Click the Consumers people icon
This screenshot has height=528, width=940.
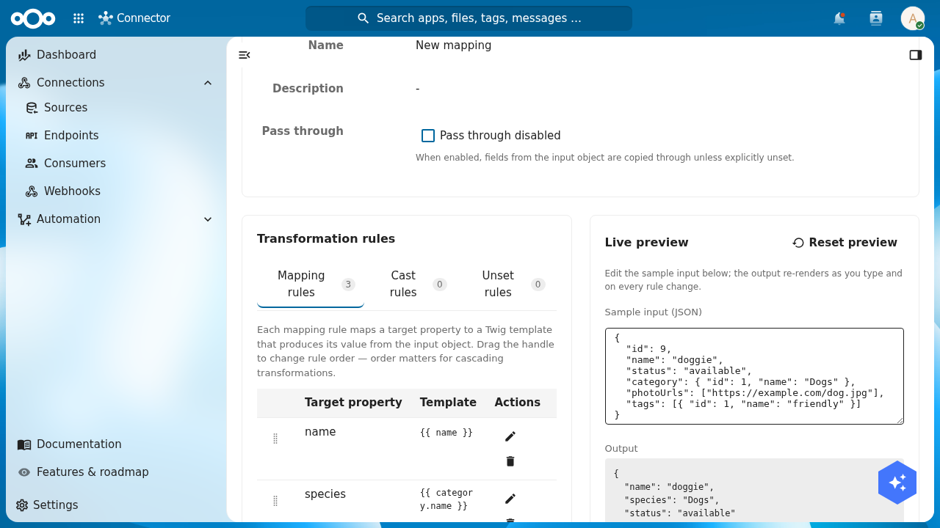(x=32, y=164)
